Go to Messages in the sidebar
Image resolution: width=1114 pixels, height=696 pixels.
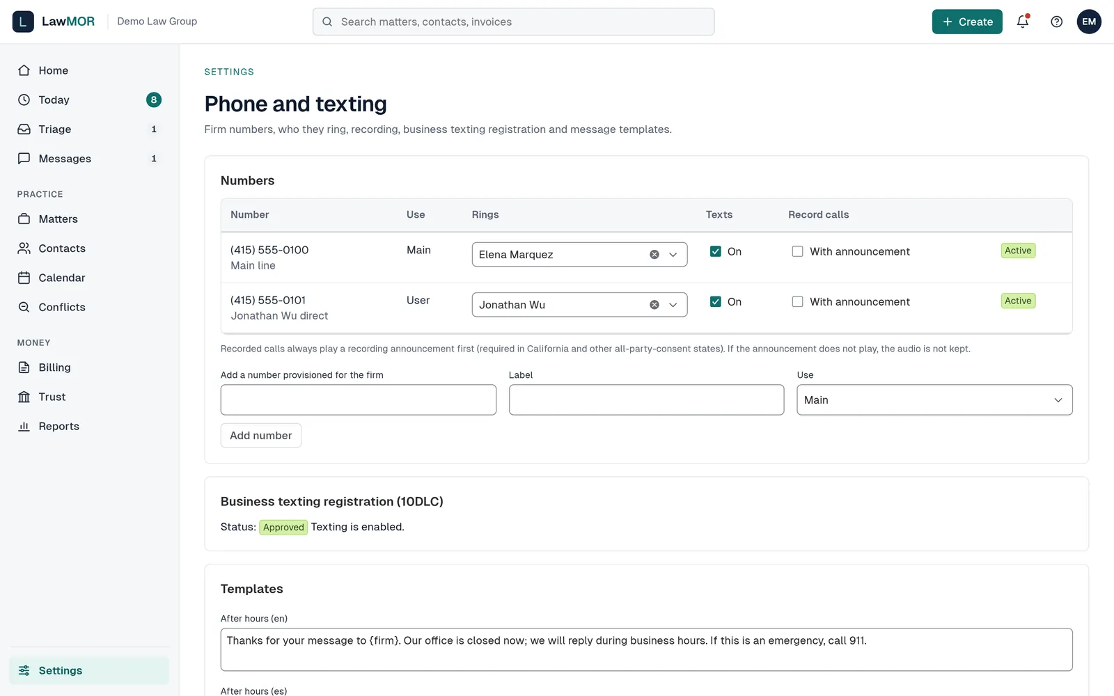click(89, 159)
